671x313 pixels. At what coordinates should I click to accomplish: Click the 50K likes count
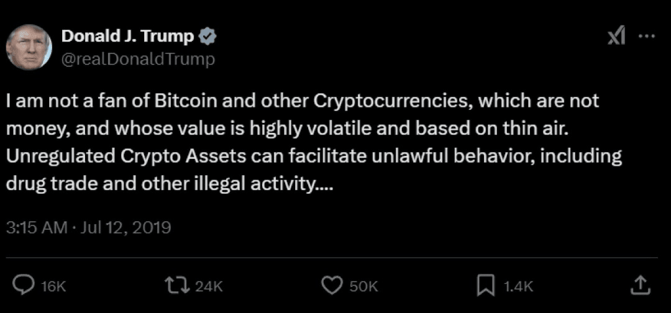pyautogui.click(x=363, y=286)
